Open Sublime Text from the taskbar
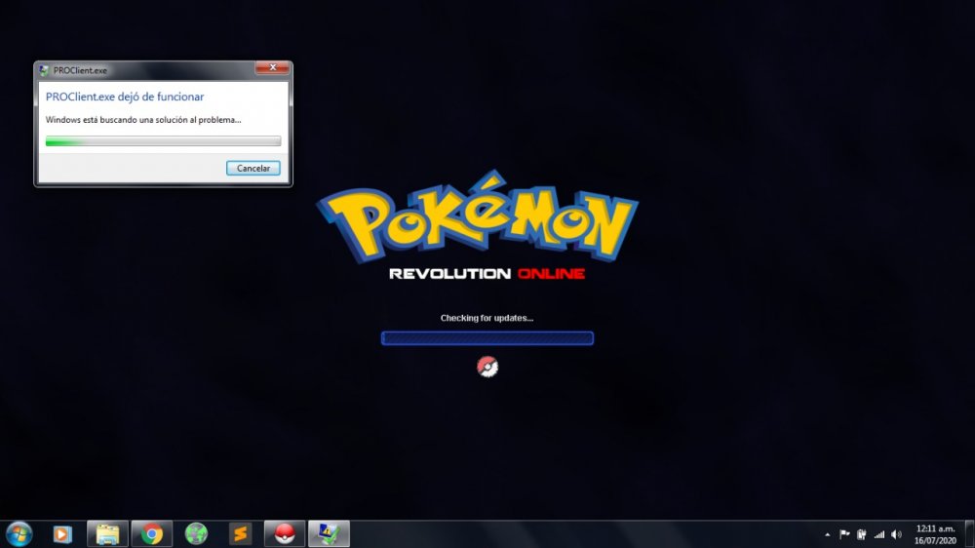Image resolution: width=975 pixels, height=548 pixels. (x=240, y=534)
